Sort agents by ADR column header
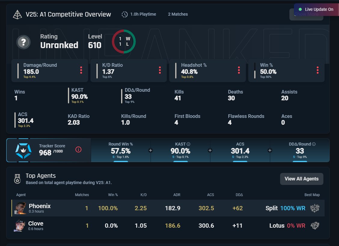 pos(177,195)
